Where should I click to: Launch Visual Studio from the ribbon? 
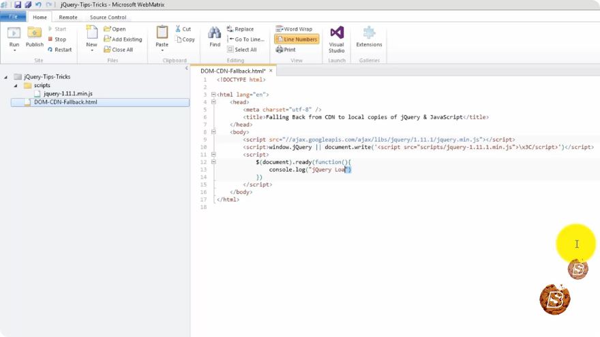(337, 33)
